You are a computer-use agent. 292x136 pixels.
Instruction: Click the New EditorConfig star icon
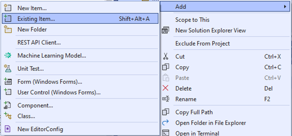7,129
